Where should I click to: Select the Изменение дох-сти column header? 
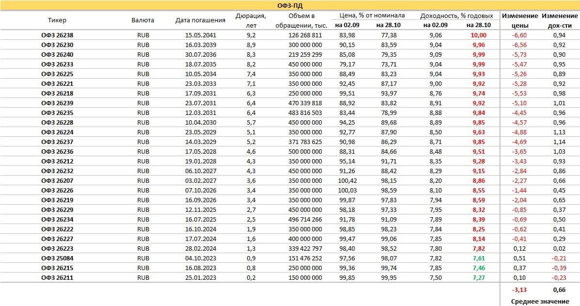click(x=559, y=20)
